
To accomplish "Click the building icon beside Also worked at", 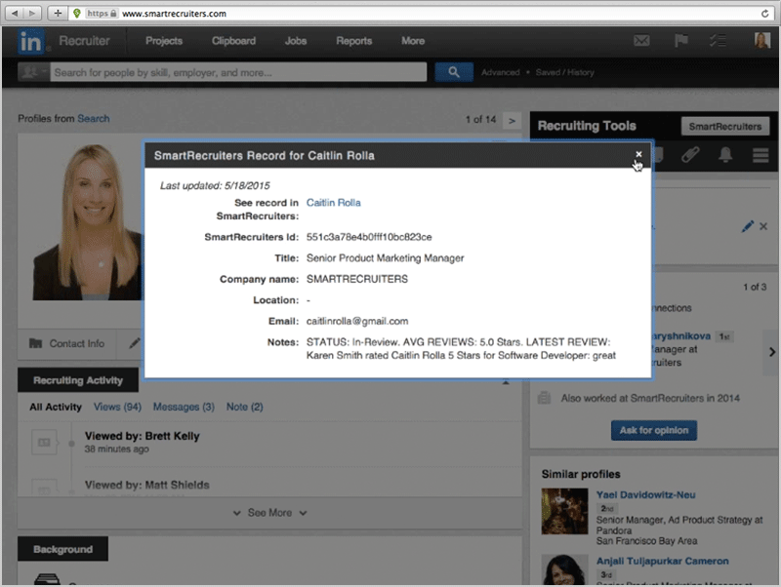I will [x=545, y=398].
